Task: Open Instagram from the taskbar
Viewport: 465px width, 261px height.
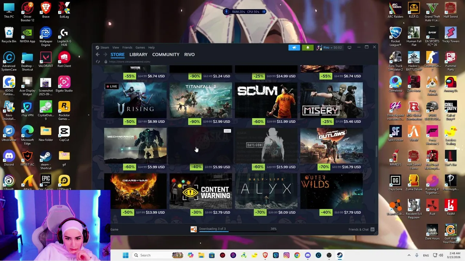Action: [286, 255]
